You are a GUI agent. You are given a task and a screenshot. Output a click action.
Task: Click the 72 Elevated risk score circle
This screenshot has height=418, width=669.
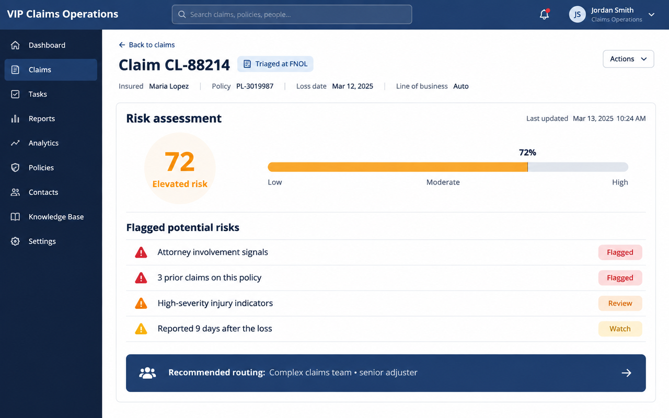pos(180,168)
